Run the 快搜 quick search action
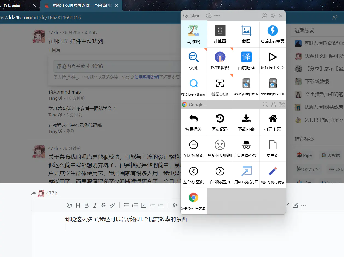The image size is (344, 257). (194, 61)
